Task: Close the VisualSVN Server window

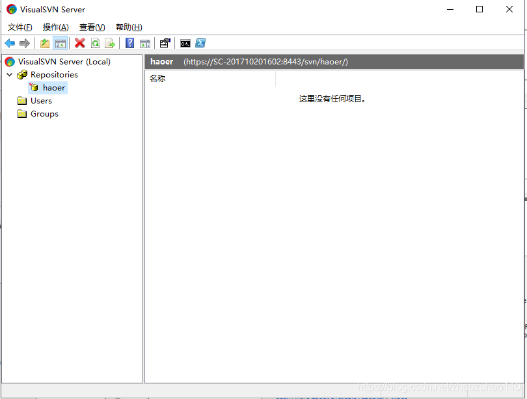Action: click(x=509, y=9)
